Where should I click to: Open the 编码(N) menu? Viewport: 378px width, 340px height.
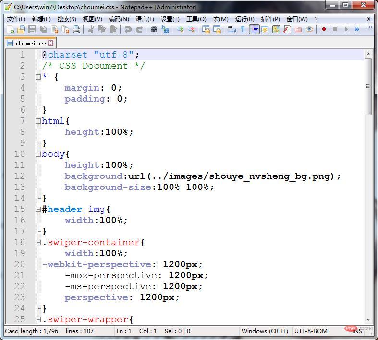[x=119, y=19]
